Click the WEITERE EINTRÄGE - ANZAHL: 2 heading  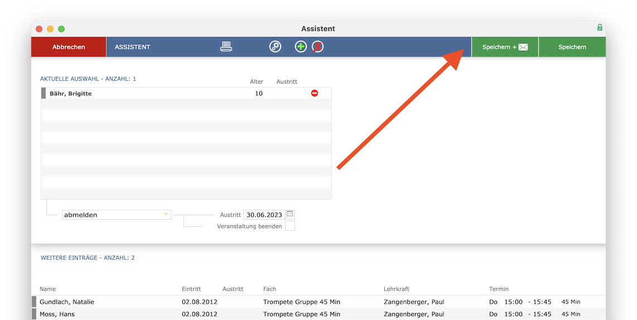tap(88, 258)
